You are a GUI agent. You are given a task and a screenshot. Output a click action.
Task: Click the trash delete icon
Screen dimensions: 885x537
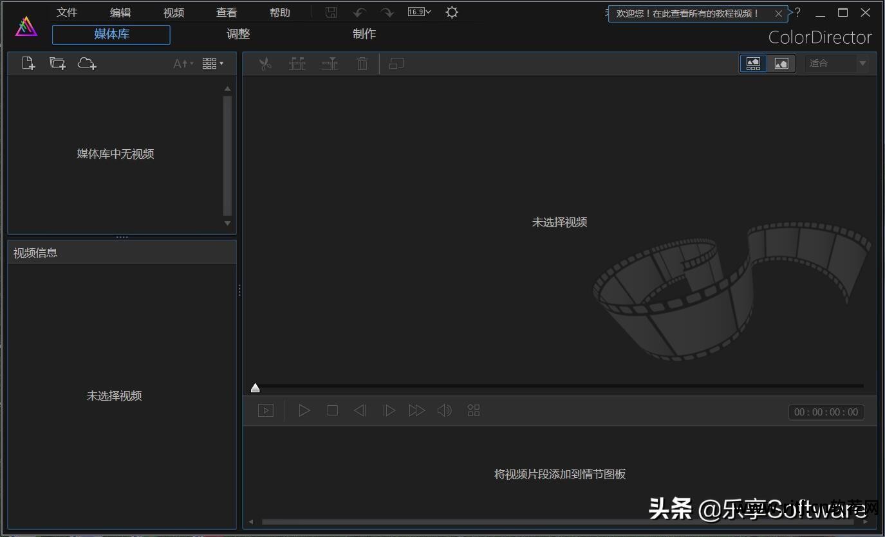click(x=362, y=64)
